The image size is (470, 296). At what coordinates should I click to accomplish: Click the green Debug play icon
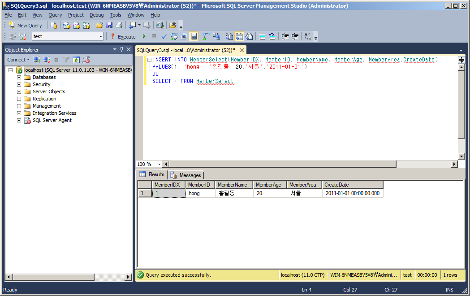point(144,36)
